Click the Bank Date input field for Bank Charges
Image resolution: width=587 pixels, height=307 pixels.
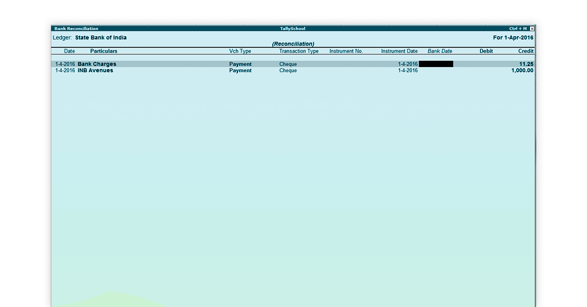(436, 64)
